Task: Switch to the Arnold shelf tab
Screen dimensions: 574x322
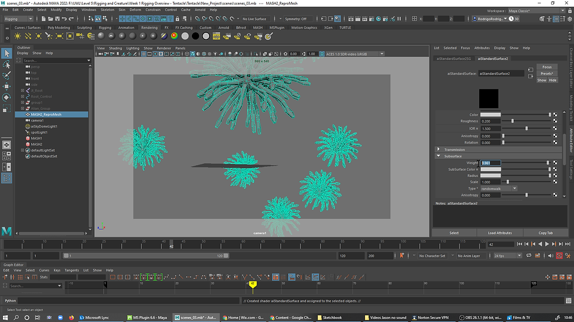Action: coord(224,28)
